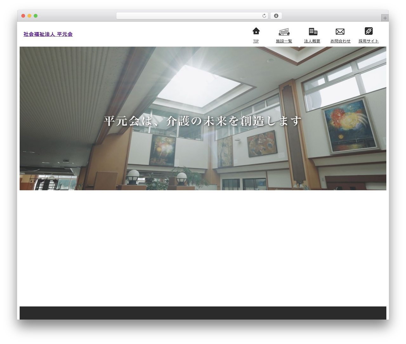Focus the browser address bar
The image size is (406, 344).
click(x=192, y=16)
